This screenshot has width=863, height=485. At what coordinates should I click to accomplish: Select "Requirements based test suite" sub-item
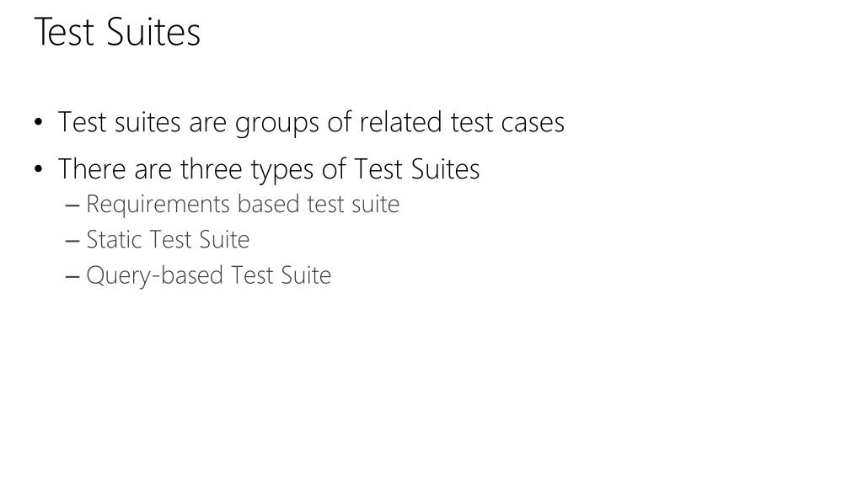[243, 205]
